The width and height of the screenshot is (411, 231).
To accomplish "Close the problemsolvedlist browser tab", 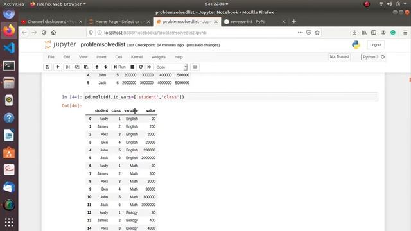I will (216, 22).
